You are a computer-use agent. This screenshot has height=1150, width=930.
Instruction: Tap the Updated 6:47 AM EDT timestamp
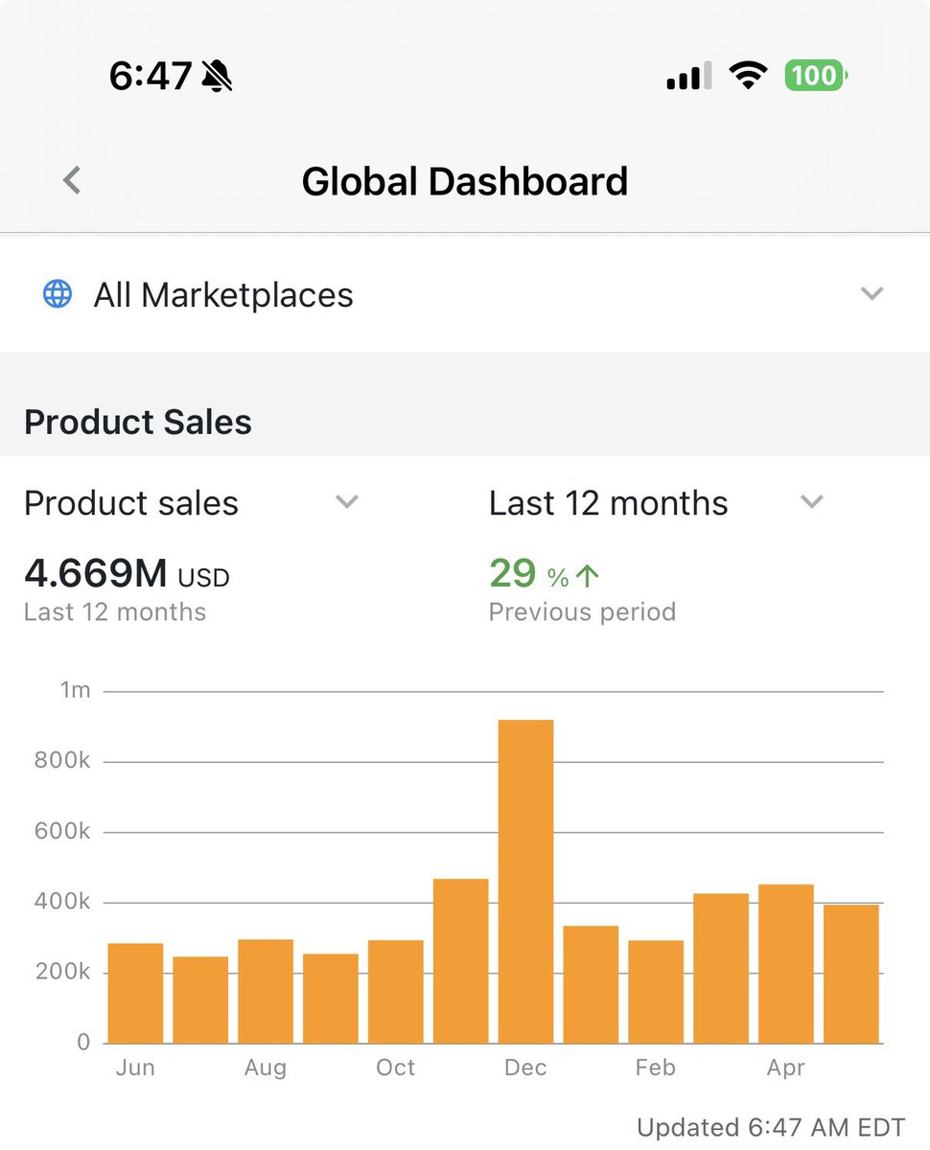[x=771, y=1128]
